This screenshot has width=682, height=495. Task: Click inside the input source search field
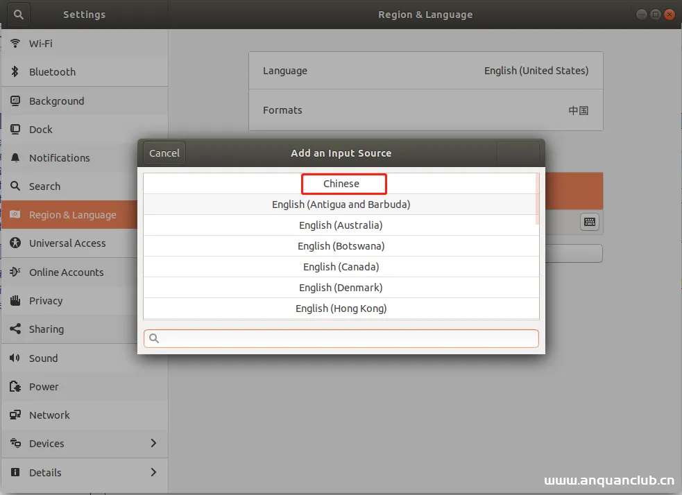tap(341, 338)
